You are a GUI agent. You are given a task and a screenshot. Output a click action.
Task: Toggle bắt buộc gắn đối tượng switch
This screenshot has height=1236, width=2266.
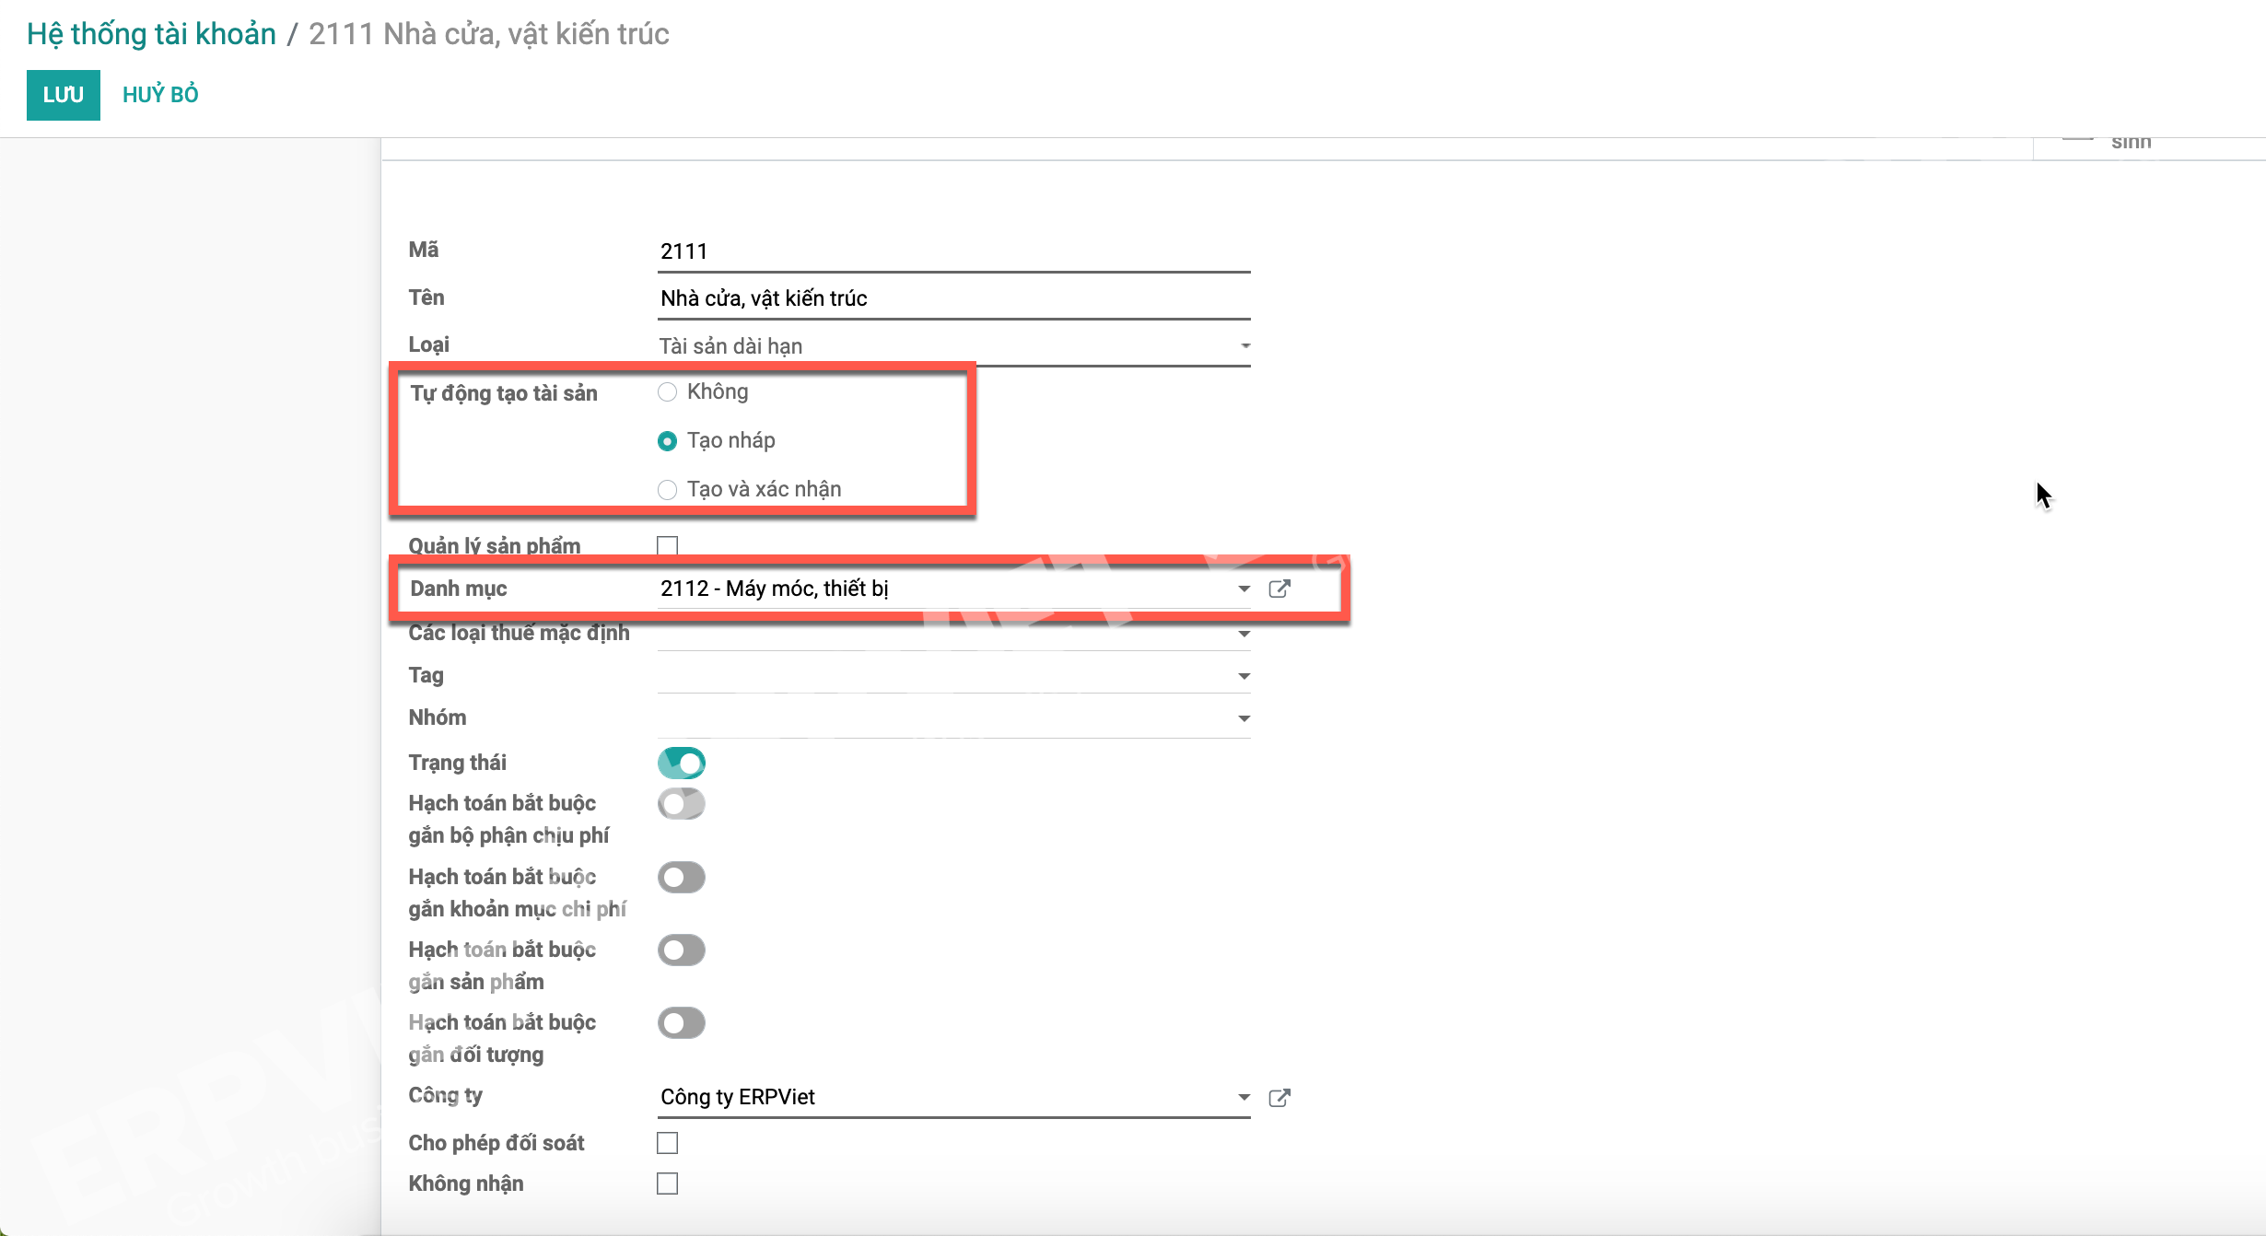coord(682,1022)
